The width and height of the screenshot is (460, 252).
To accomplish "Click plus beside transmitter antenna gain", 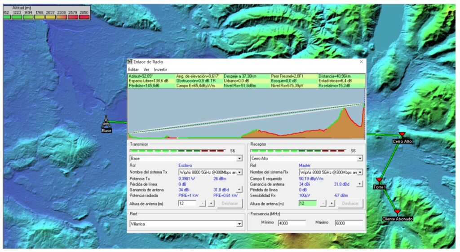I will 239,190.
